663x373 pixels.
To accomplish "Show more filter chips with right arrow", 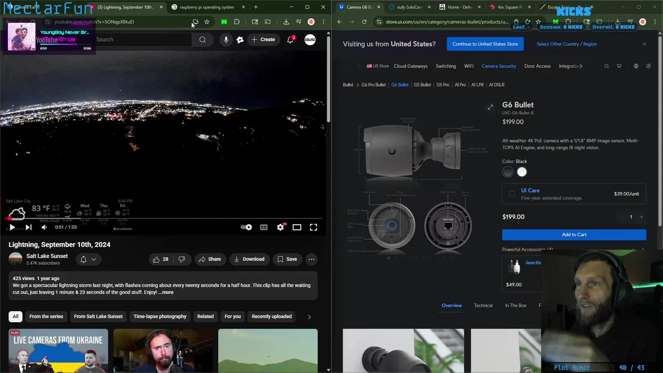I will click(x=309, y=317).
